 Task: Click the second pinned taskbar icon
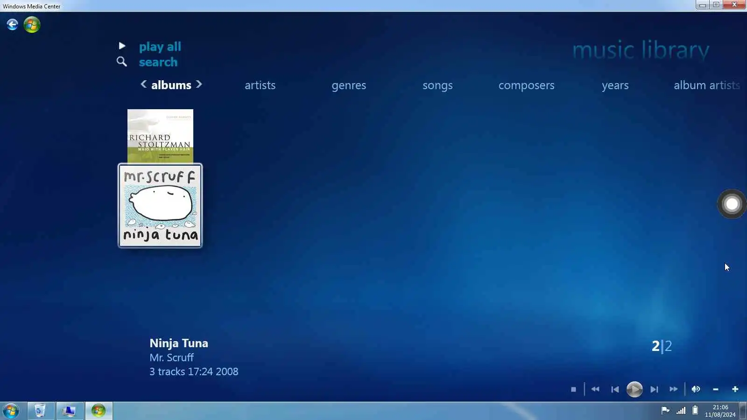[x=69, y=411]
